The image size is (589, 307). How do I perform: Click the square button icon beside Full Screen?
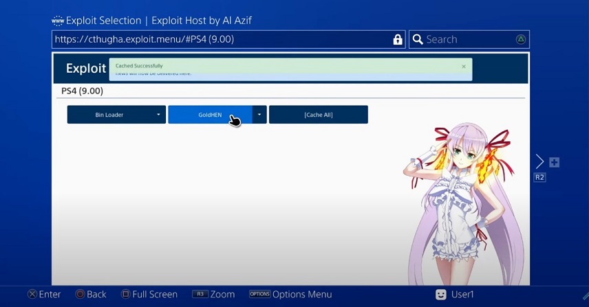[126, 294]
